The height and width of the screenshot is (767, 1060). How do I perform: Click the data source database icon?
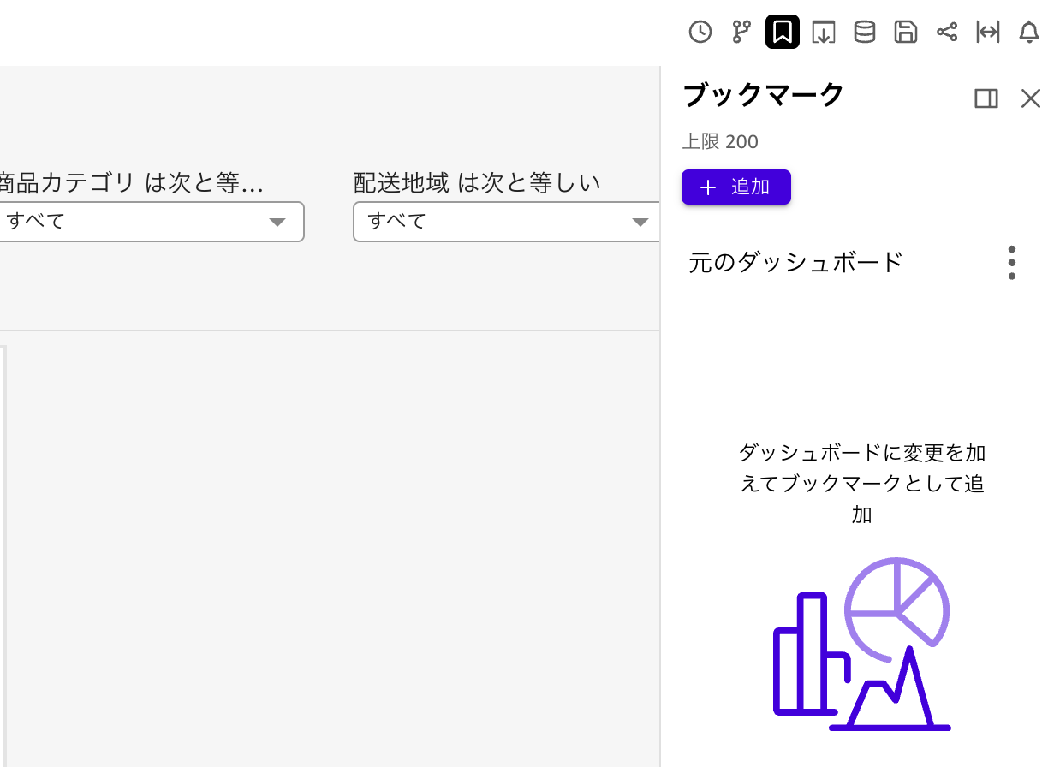[864, 32]
